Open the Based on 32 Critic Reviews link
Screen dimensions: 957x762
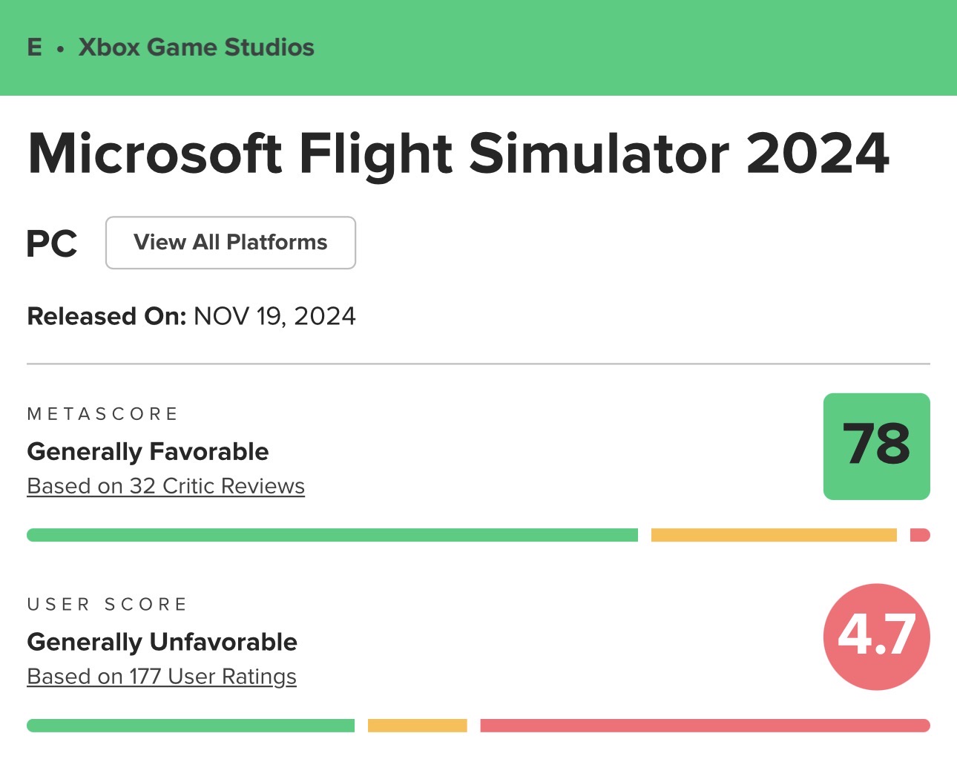tap(165, 486)
